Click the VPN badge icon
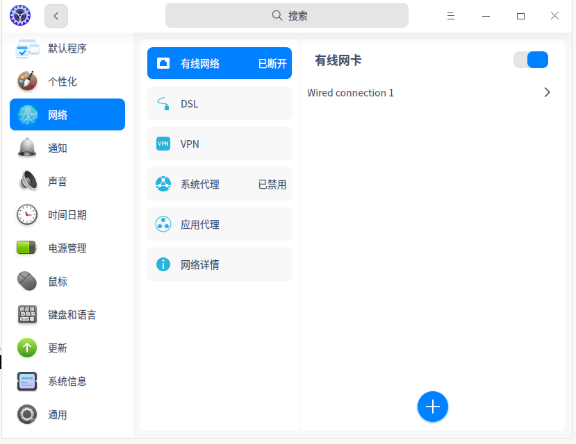This screenshot has width=576, height=444. point(163,144)
